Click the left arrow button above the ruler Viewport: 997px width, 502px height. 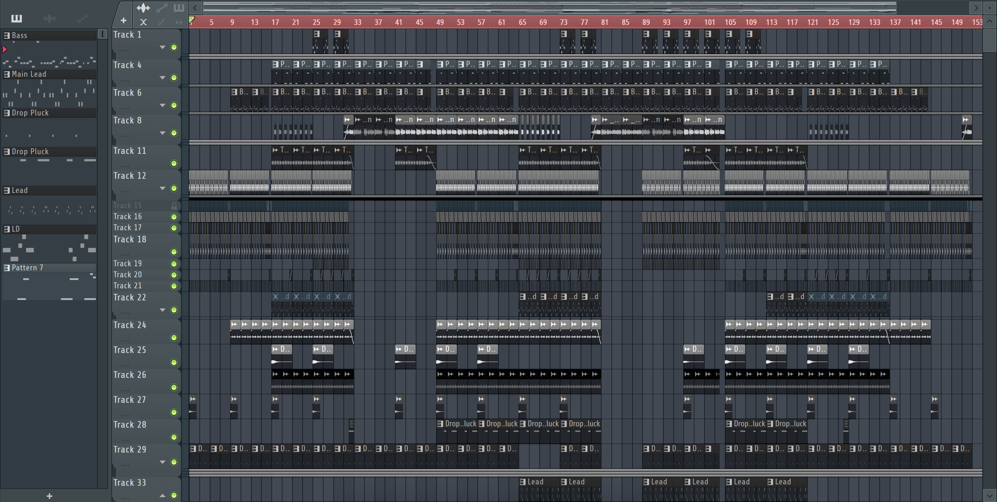pyautogui.click(x=196, y=7)
